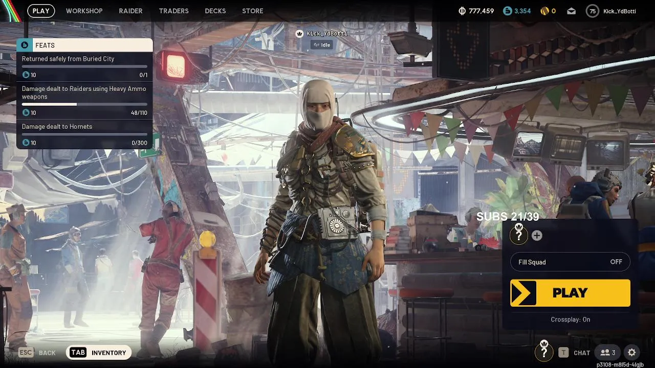Click the 3,354 currency balance
Viewport: 655px width, 368px height.
522,11
